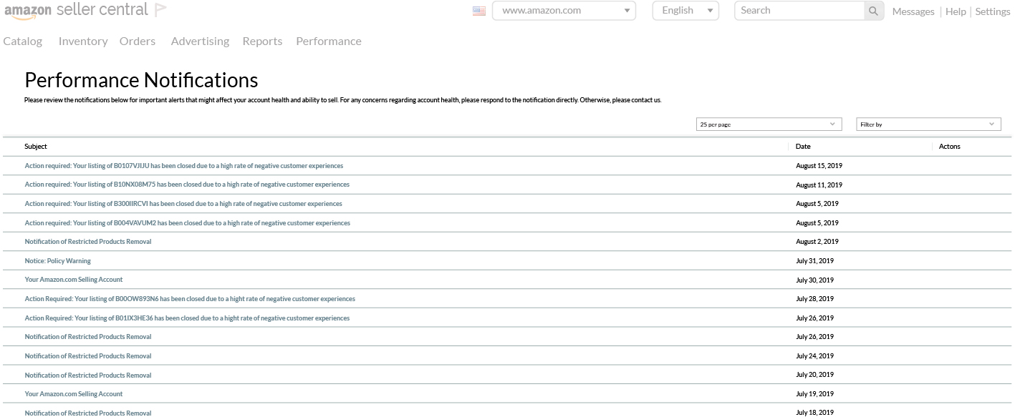Open the Inventory menu
This screenshot has height=417, width=1015.
tap(82, 41)
